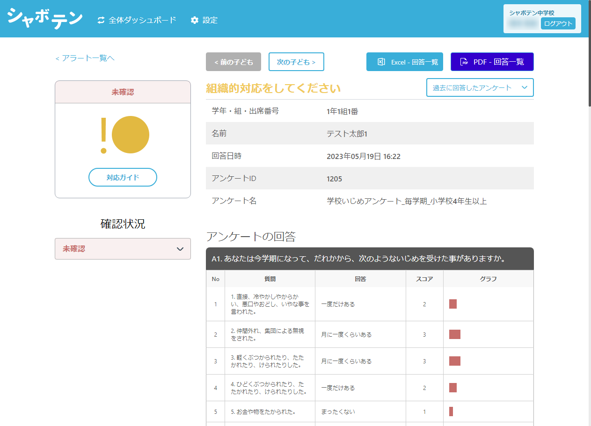Export Excel - 回答一覧
Image resolution: width=591 pixels, height=426 pixels.
pos(405,62)
